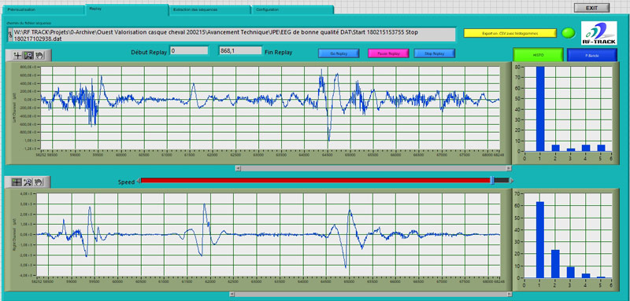The image size is (630, 301).
Task: Click the EXIT button
Action: (591, 8)
